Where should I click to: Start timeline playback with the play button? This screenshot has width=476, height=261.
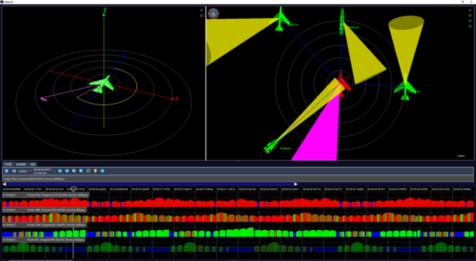(7, 171)
